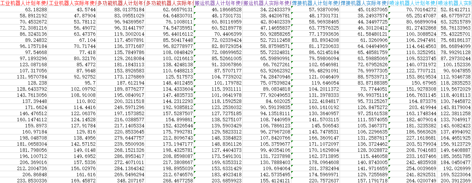
Task: Click the cell containing 154.899861
Action: 169,119
